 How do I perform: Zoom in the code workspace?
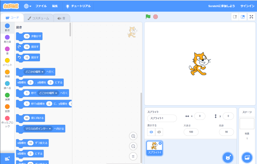[x=133, y=136]
